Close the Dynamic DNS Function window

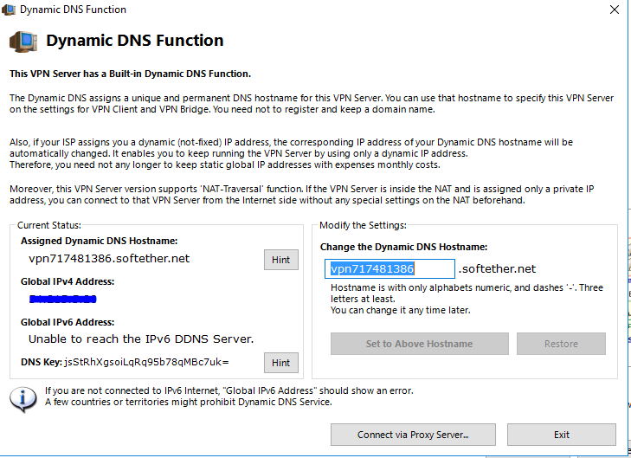[614, 10]
